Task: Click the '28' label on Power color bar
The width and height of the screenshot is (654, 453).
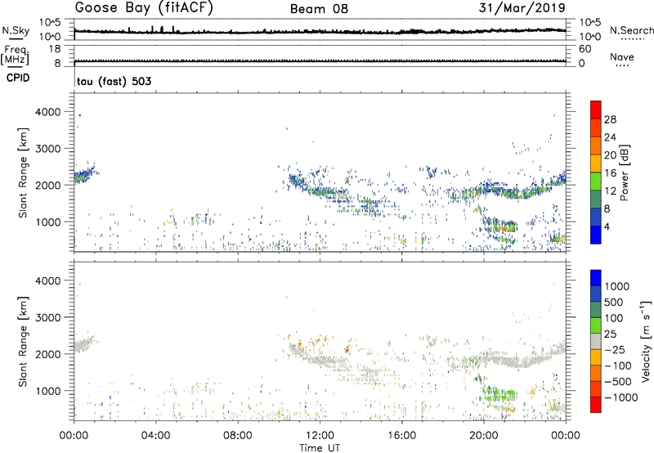Action: [610, 119]
